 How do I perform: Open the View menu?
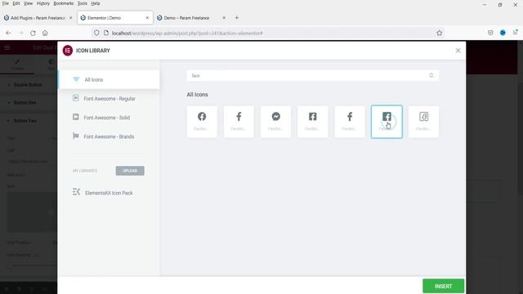click(28, 3)
